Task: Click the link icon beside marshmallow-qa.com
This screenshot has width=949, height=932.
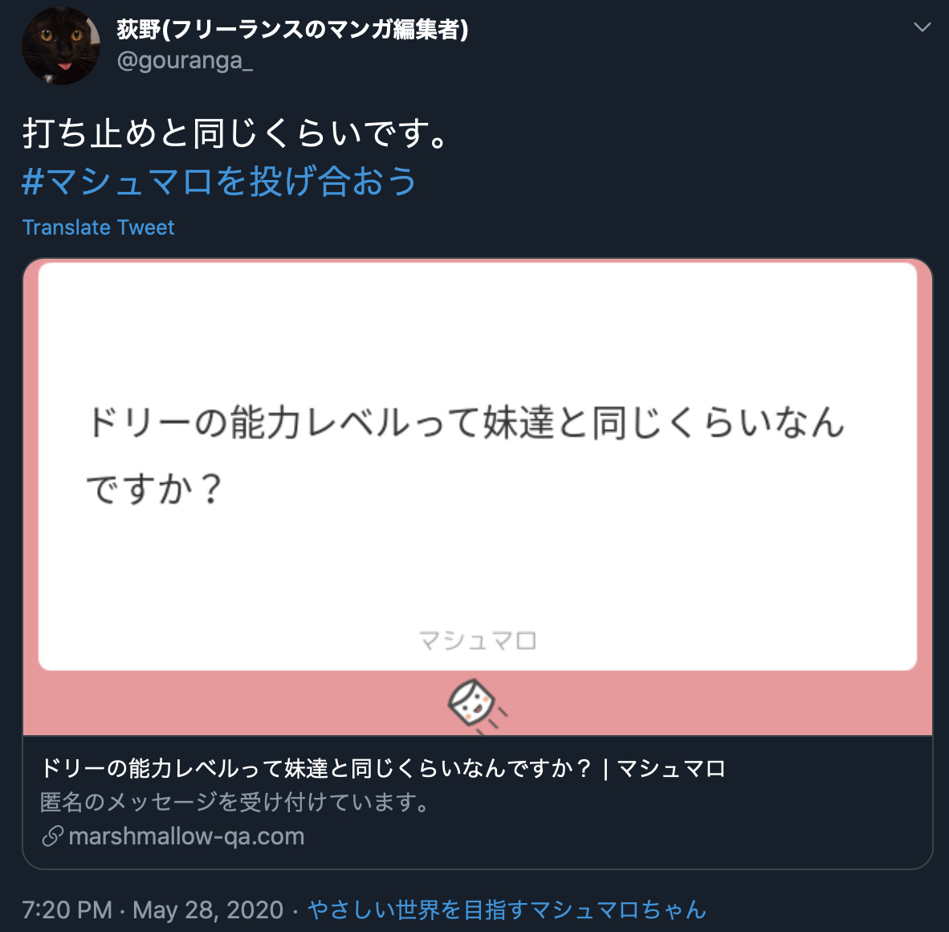Action: [x=53, y=836]
